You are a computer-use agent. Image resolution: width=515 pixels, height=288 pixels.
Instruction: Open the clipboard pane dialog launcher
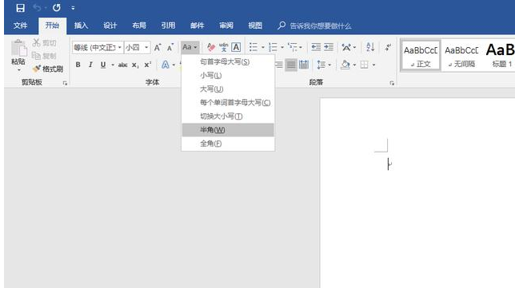[x=65, y=83]
